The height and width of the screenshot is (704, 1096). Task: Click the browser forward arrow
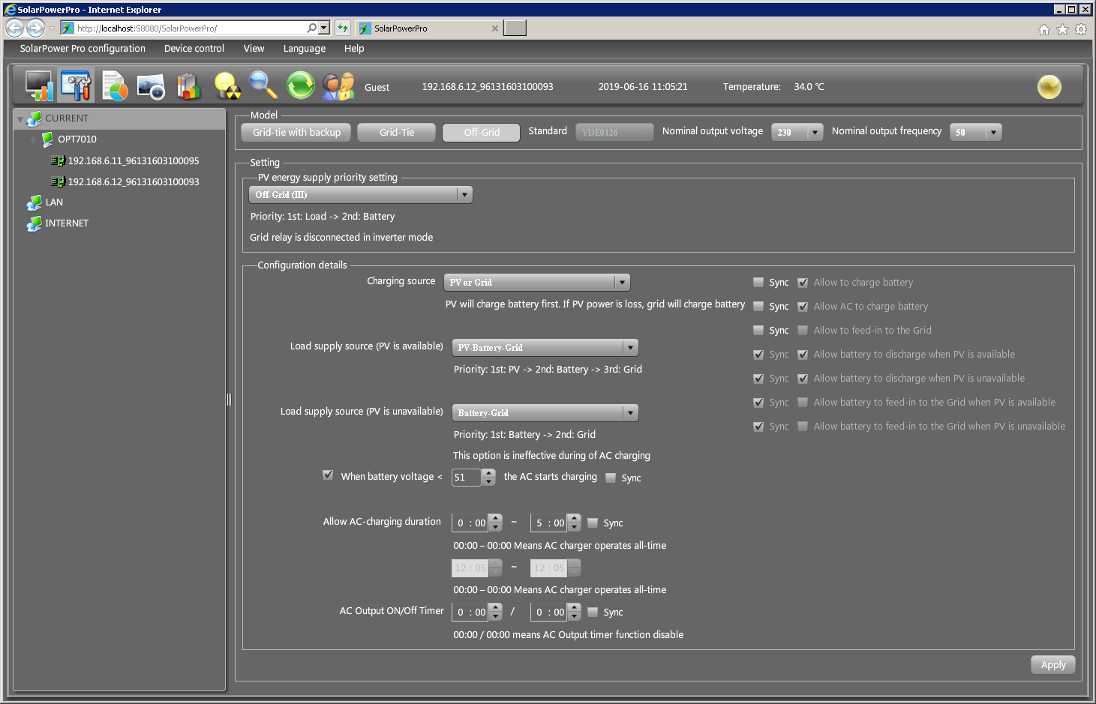point(35,28)
